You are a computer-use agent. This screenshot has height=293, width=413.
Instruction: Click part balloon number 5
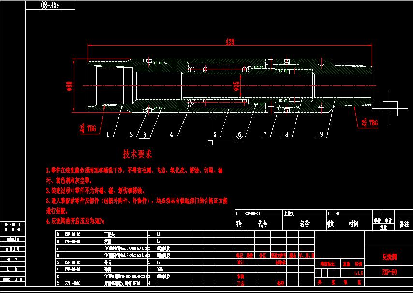tap(215, 135)
